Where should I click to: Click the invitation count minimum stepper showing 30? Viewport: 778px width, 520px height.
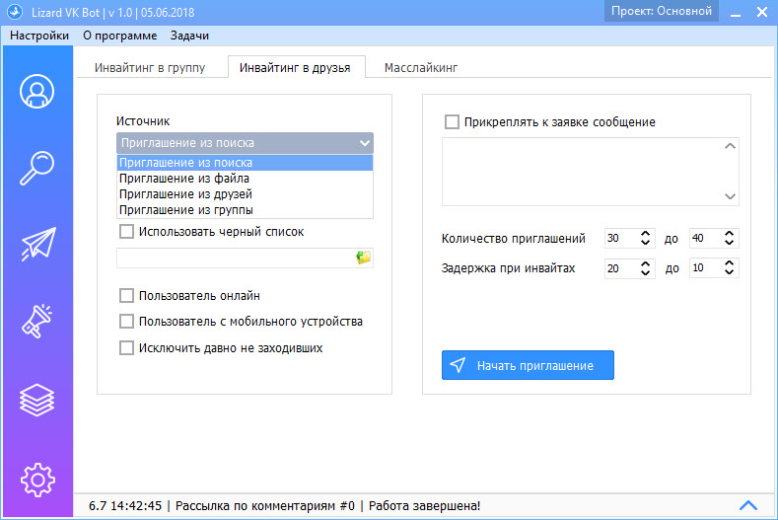tap(629, 239)
